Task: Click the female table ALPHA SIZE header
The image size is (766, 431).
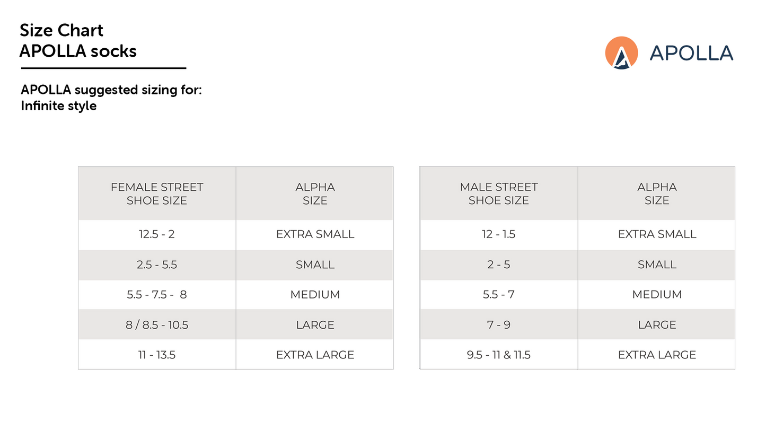Action: [x=315, y=193]
